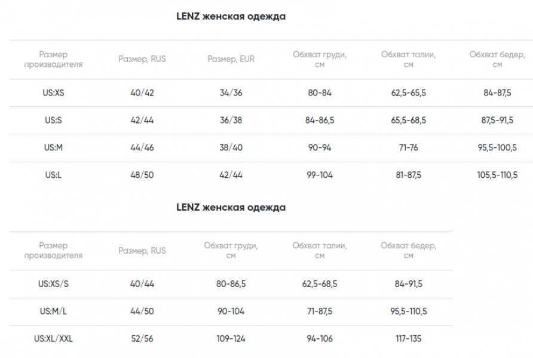Select chest range 80-86,5 cell
Screen dimensions: 533x358
pos(231,284)
